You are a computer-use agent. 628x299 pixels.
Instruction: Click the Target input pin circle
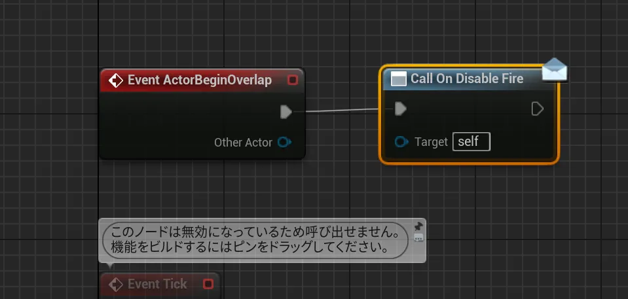coord(403,142)
